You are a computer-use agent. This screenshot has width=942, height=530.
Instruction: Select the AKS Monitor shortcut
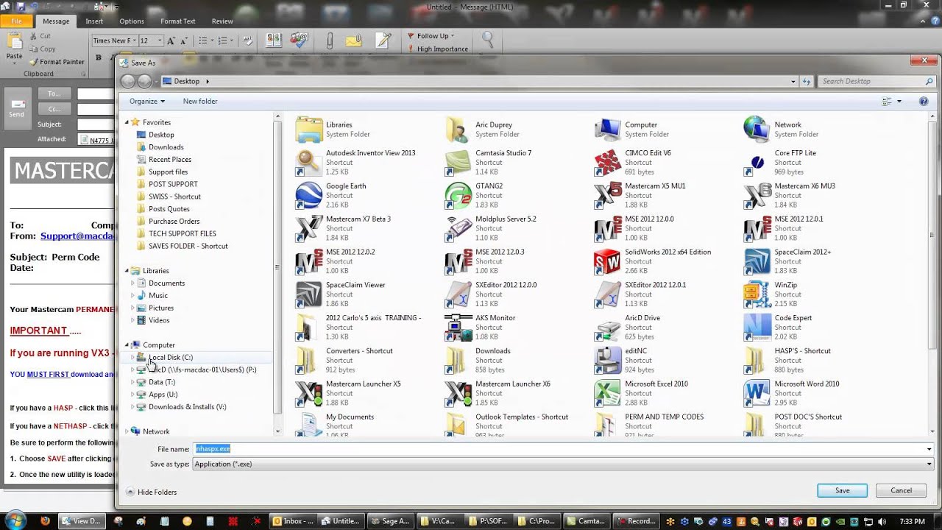pyautogui.click(x=481, y=328)
